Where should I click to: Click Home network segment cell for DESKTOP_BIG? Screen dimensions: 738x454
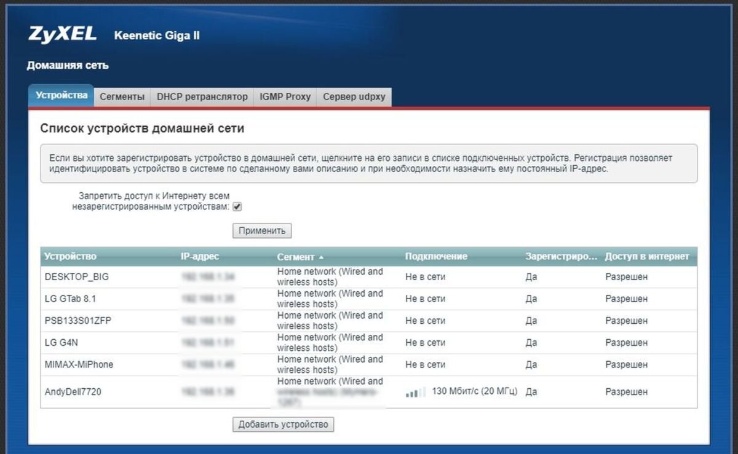pos(330,277)
